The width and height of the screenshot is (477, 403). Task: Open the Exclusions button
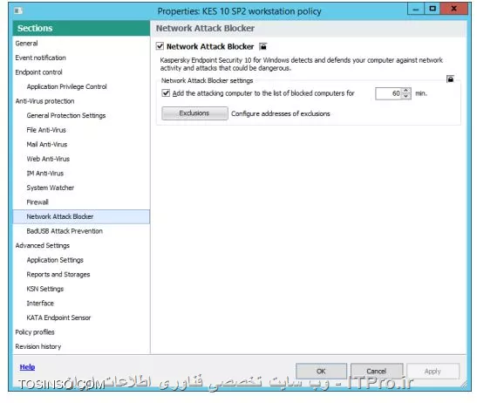(194, 113)
